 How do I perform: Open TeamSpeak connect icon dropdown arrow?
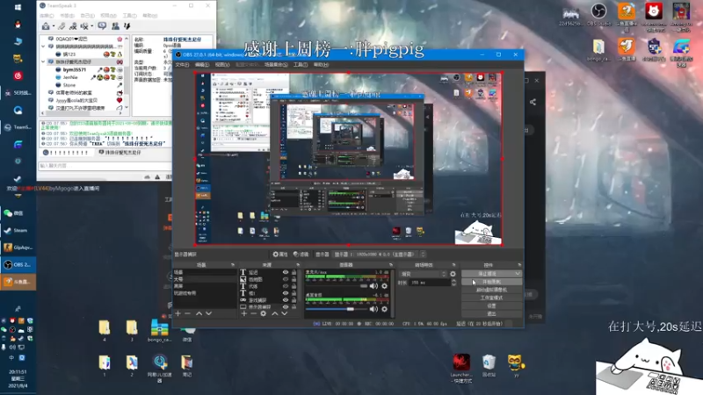pyautogui.click(x=54, y=26)
